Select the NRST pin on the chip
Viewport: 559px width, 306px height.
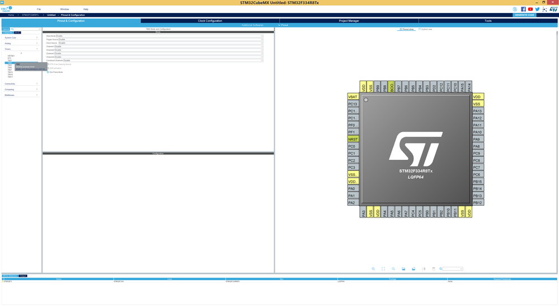pyautogui.click(x=353, y=139)
